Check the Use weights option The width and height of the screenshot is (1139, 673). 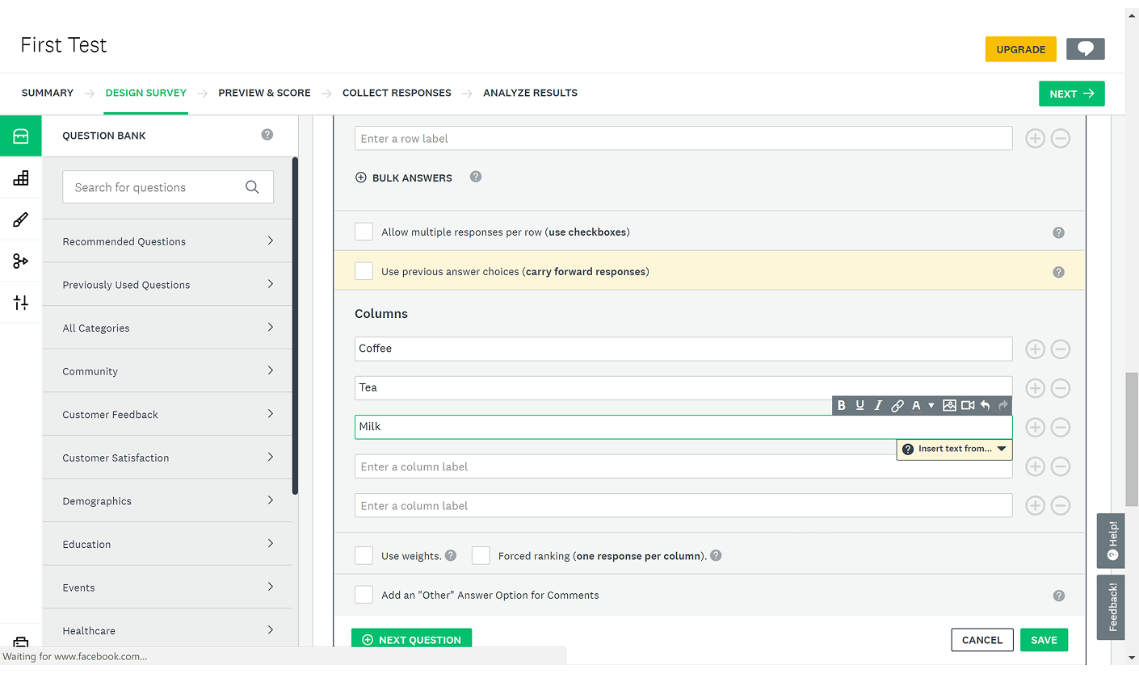pos(364,555)
